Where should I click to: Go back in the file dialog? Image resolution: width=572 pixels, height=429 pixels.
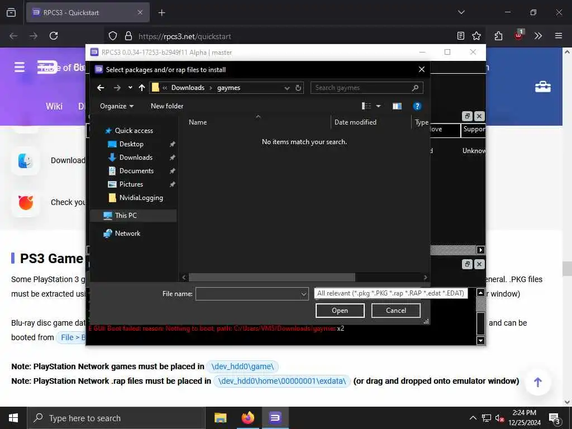click(x=101, y=88)
